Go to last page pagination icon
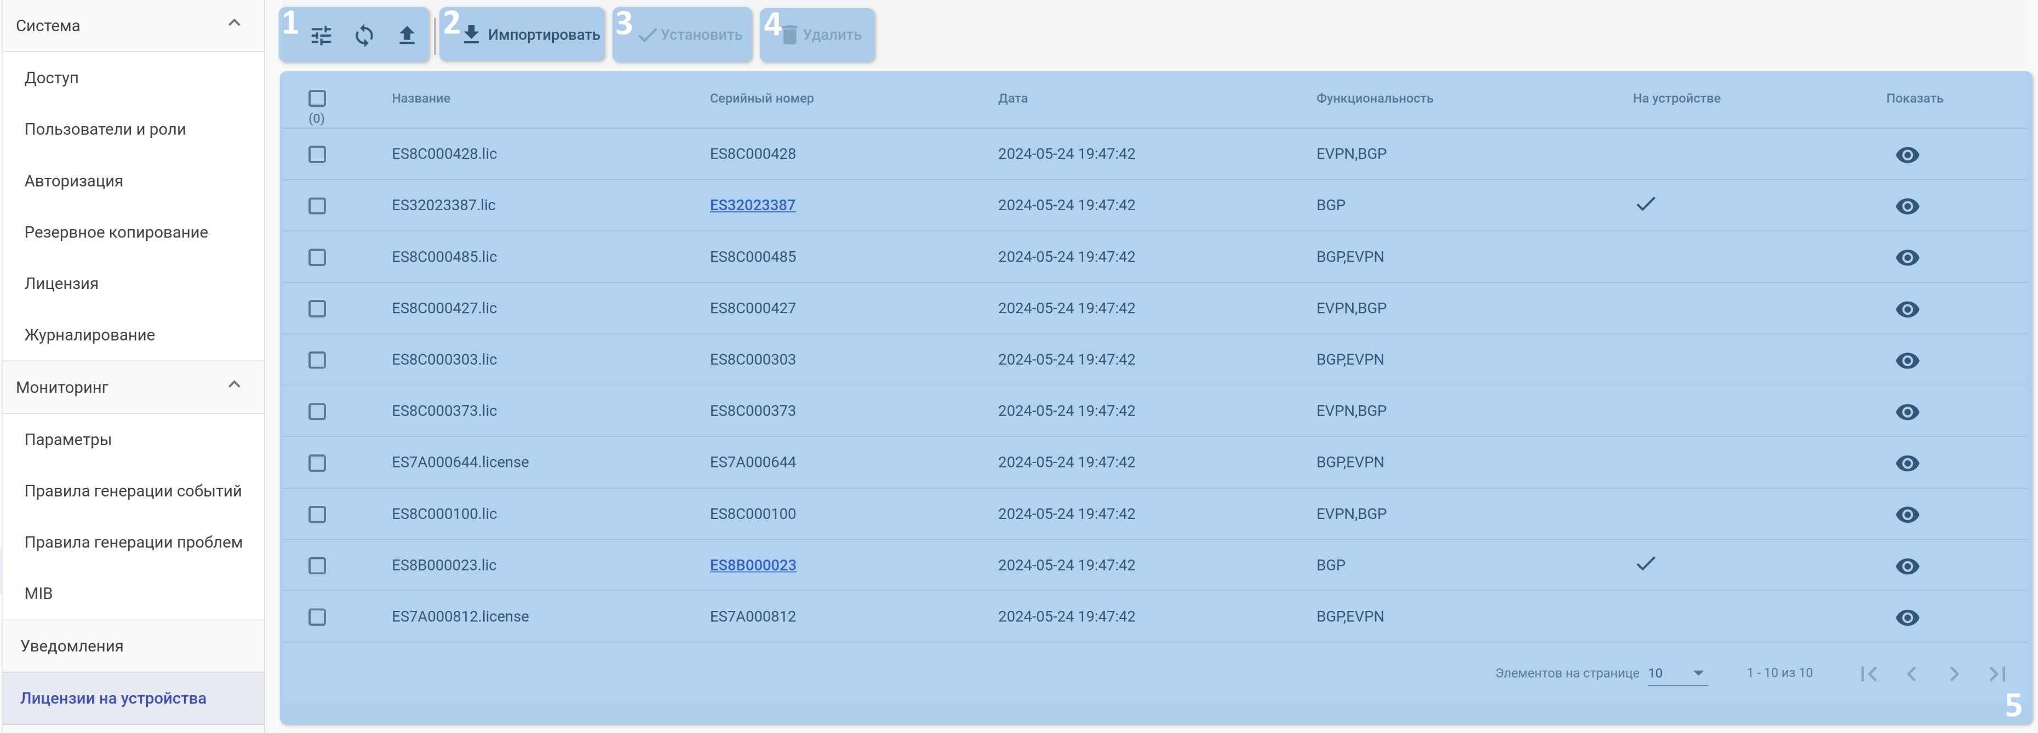The image size is (2038, 733). (1996, 674)
